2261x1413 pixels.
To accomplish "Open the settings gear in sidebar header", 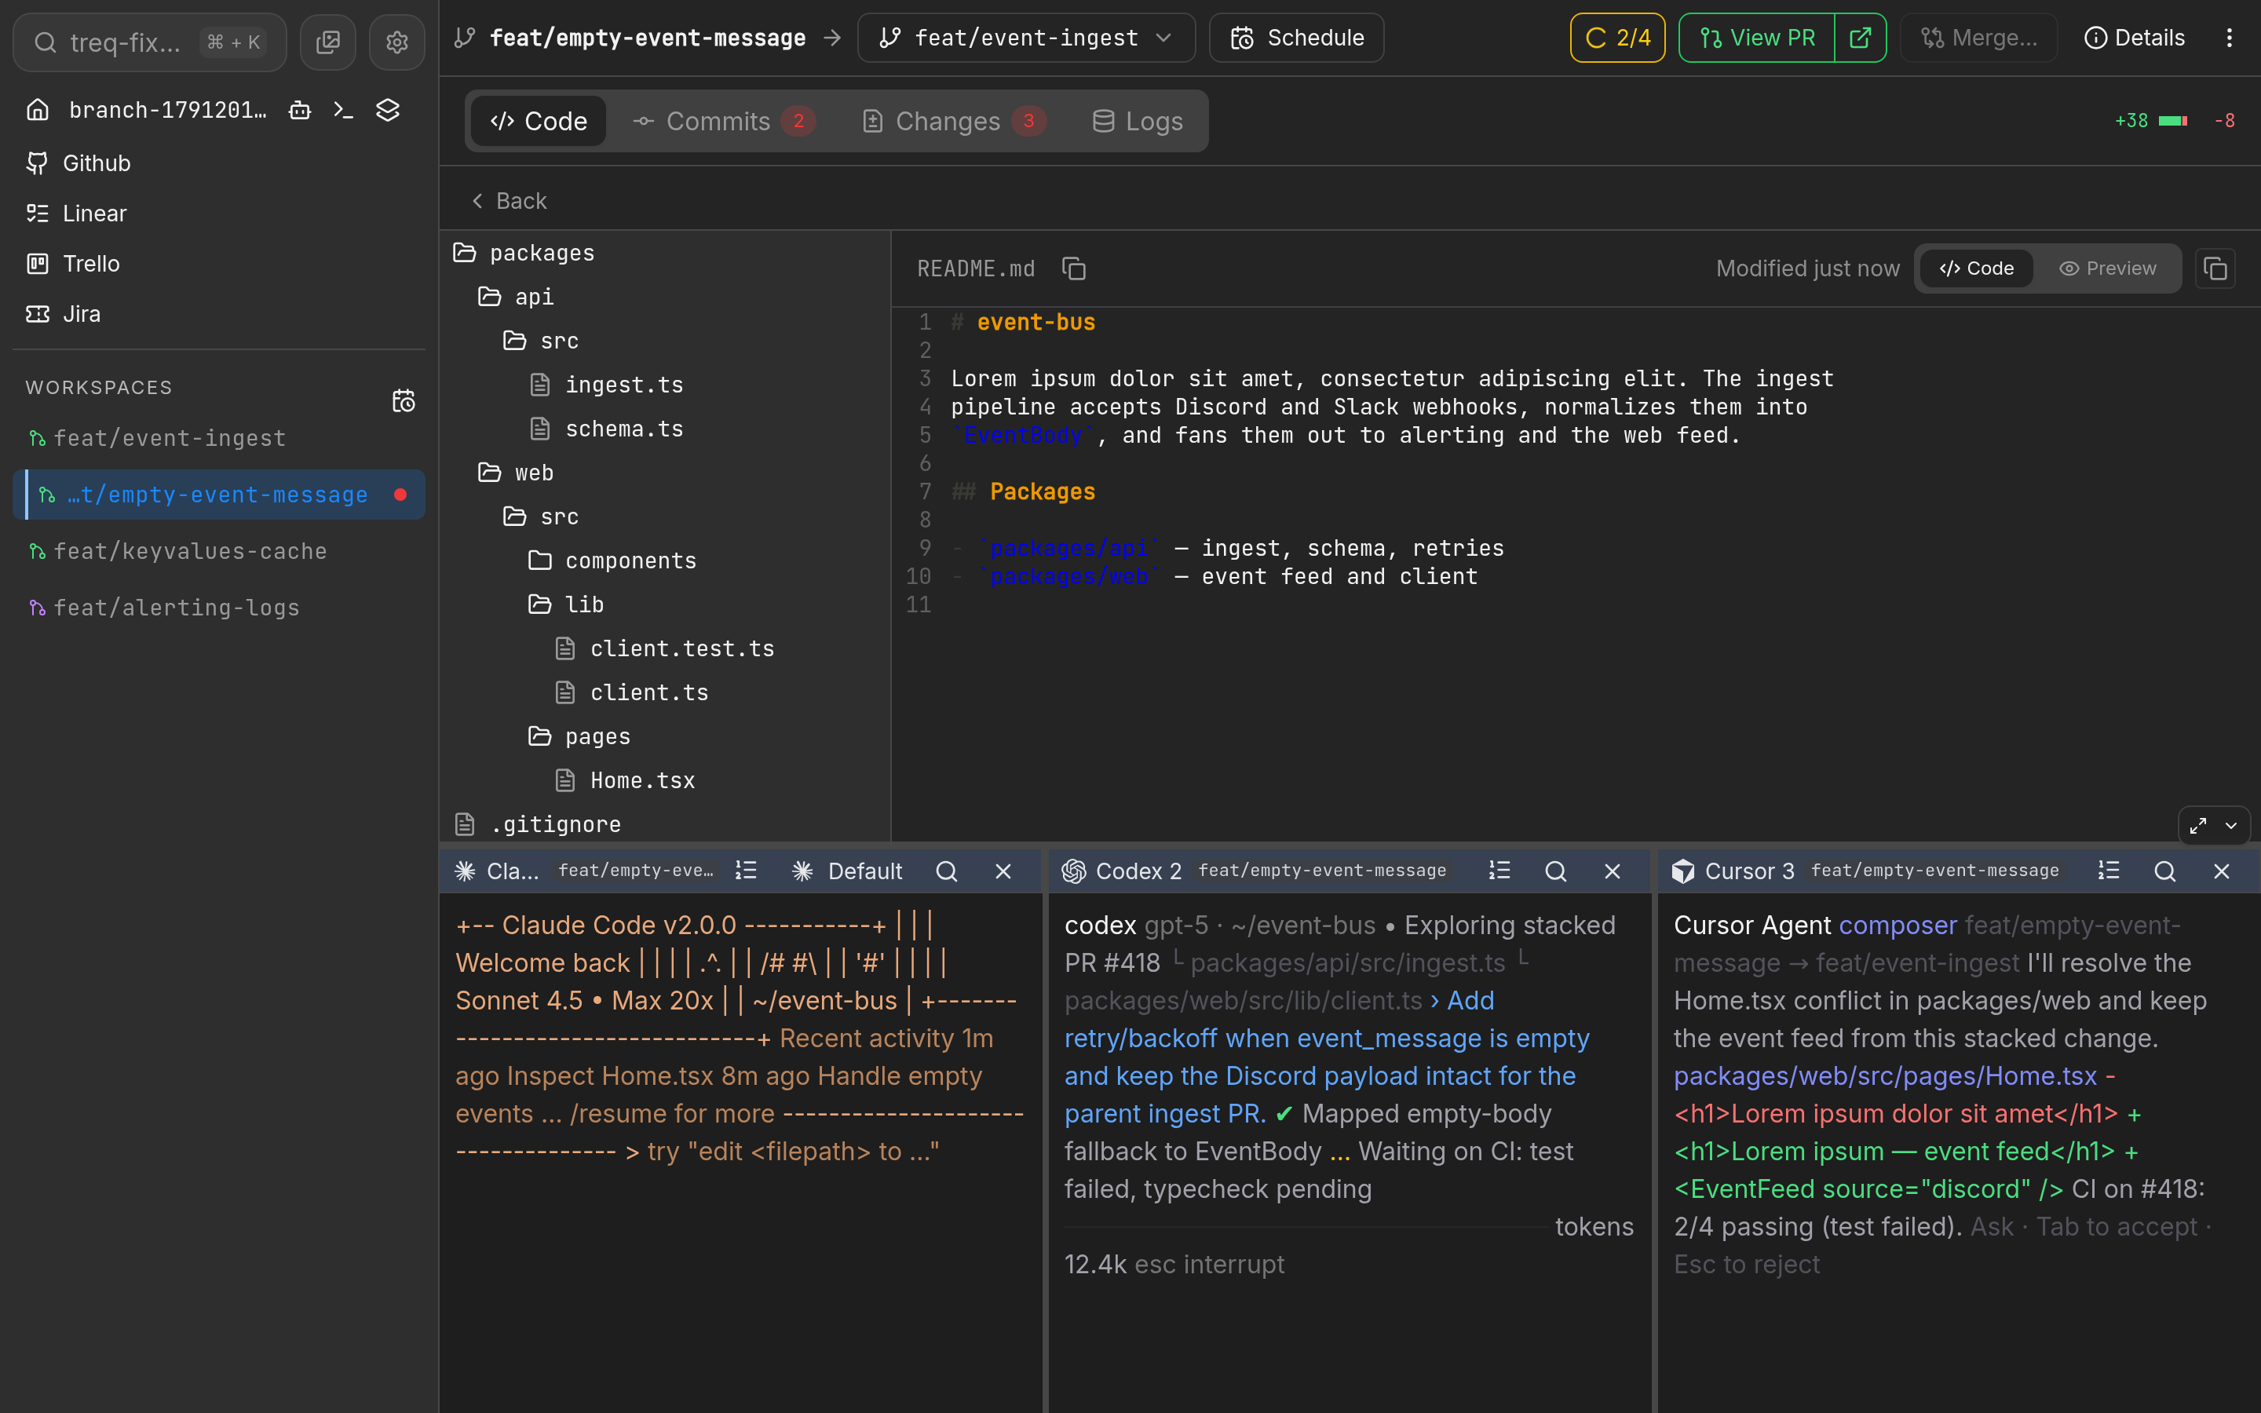I will pyautogui.click(x=397, y=42).
